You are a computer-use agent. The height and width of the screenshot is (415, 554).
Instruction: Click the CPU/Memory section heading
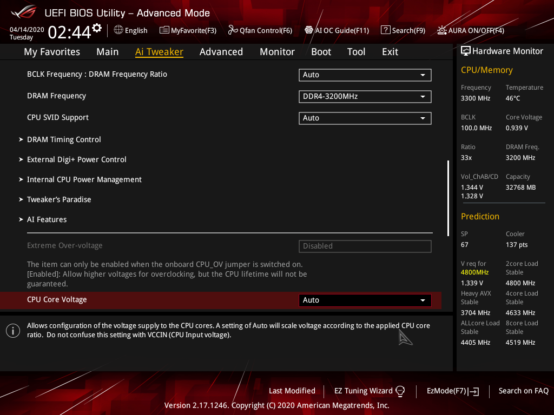pyautogui.click(x=486, y=70)
